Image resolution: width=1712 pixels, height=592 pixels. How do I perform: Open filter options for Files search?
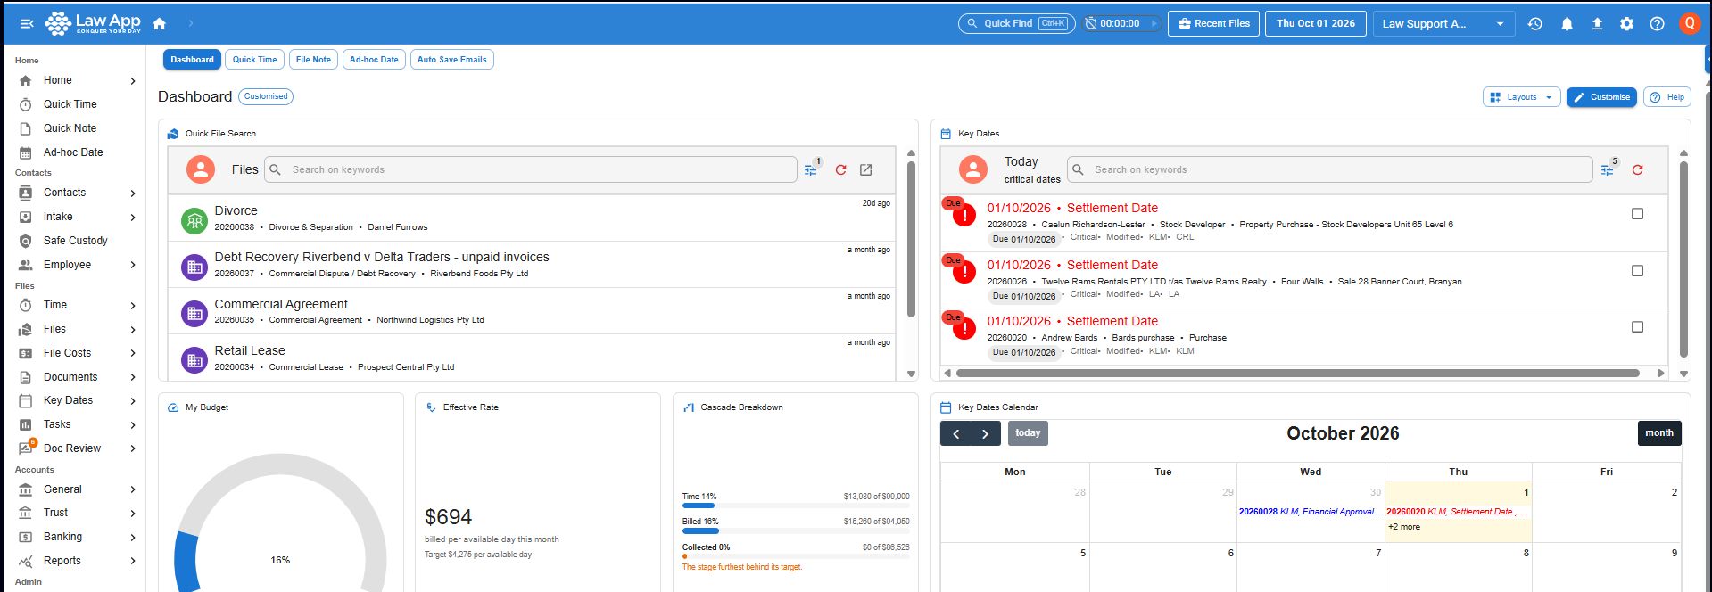tap(811, 169)
